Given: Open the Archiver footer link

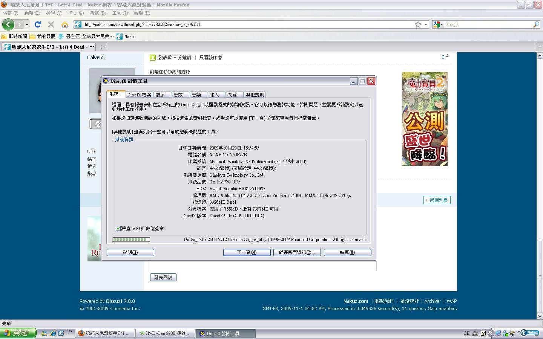Looking at the screenshot, I should click(433, 301).
